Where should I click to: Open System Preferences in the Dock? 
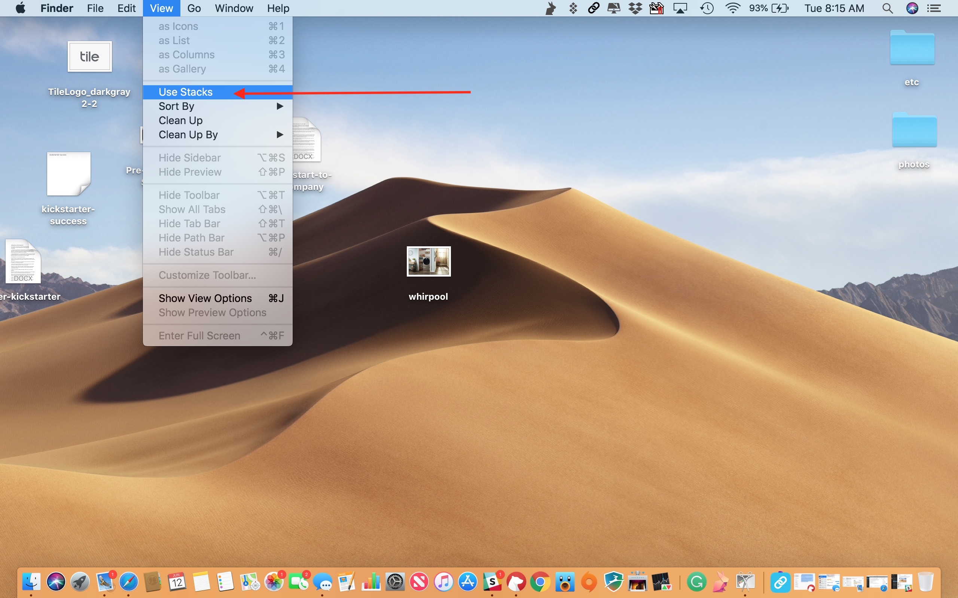[395, 582]
